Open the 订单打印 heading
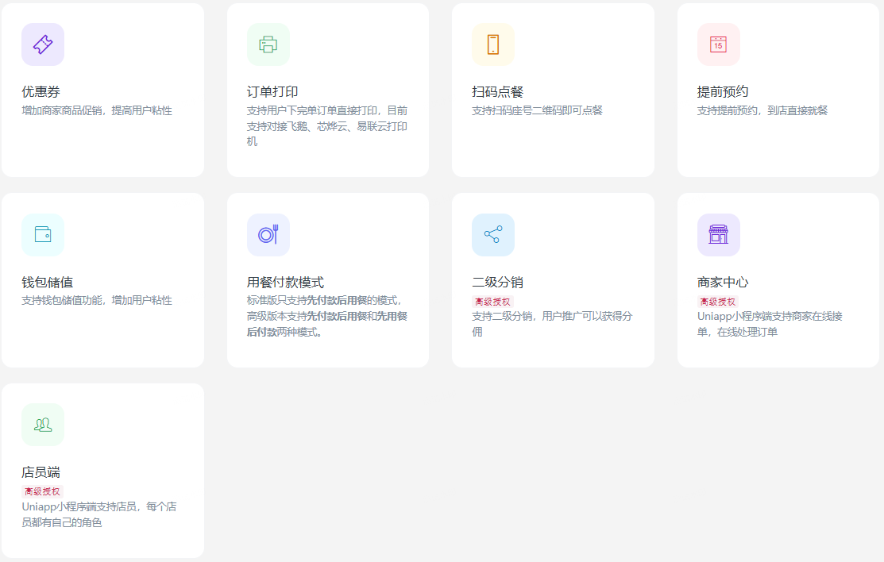The image size is (884, 562). pyautogui.click(x=272, y=92)
